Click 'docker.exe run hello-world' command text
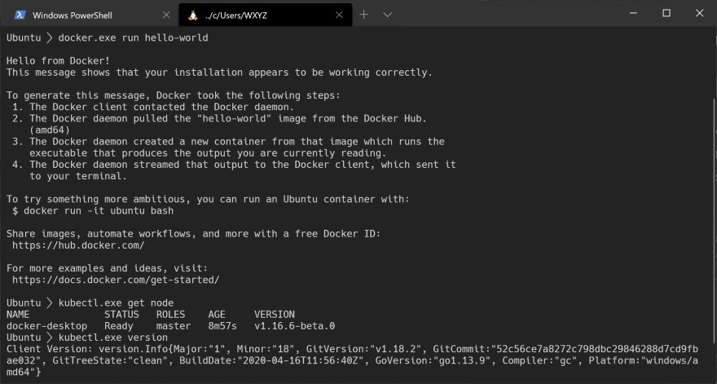The width and height of the screenshot is (717, 384). pos(133,38)
